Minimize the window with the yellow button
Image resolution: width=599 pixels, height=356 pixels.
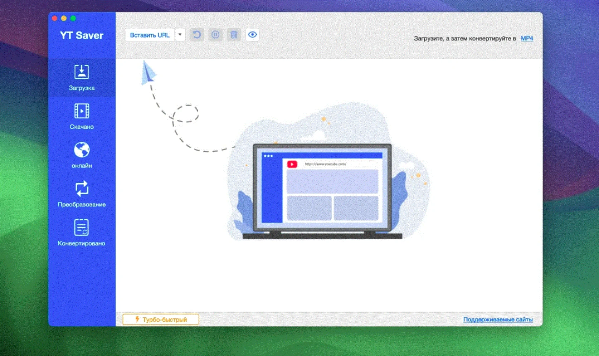pyautogui.click(x=64, y=18)
